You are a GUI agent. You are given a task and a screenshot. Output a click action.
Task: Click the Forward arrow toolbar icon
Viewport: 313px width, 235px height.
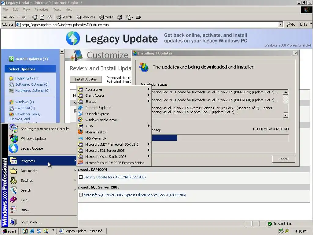coord(24,17)
